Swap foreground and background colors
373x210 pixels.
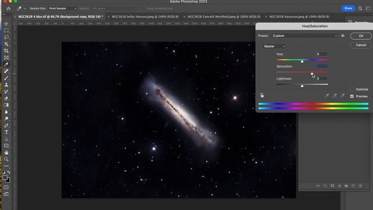point(9,172)
